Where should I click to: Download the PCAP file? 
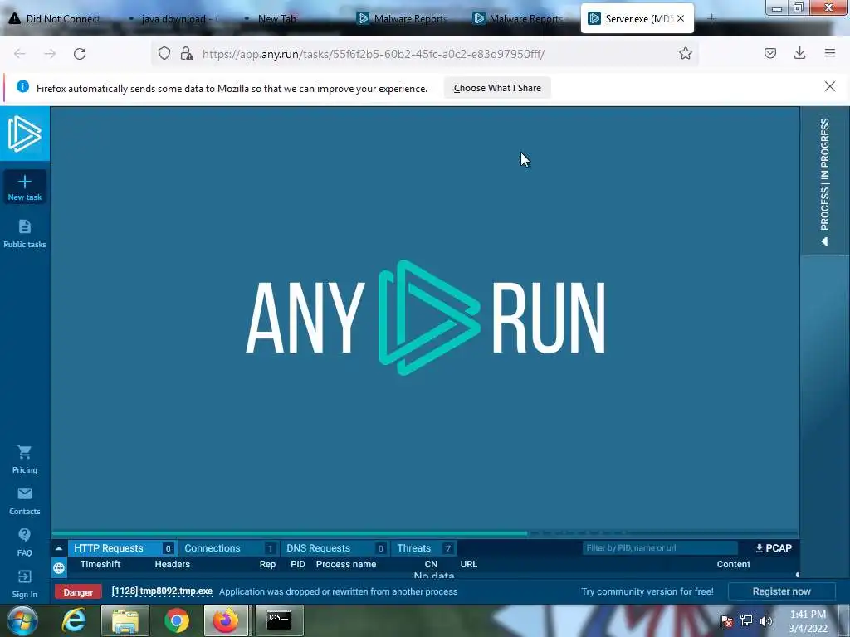774,548
